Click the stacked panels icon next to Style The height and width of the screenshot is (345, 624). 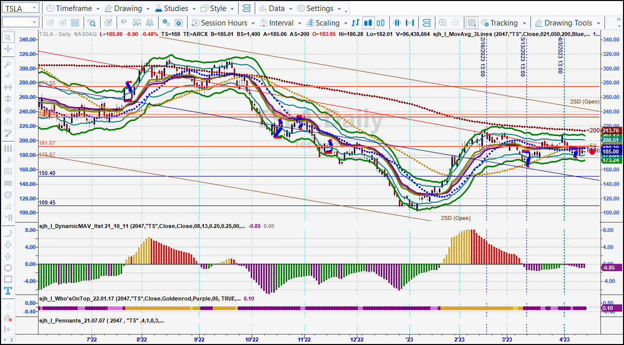(246, 8)
